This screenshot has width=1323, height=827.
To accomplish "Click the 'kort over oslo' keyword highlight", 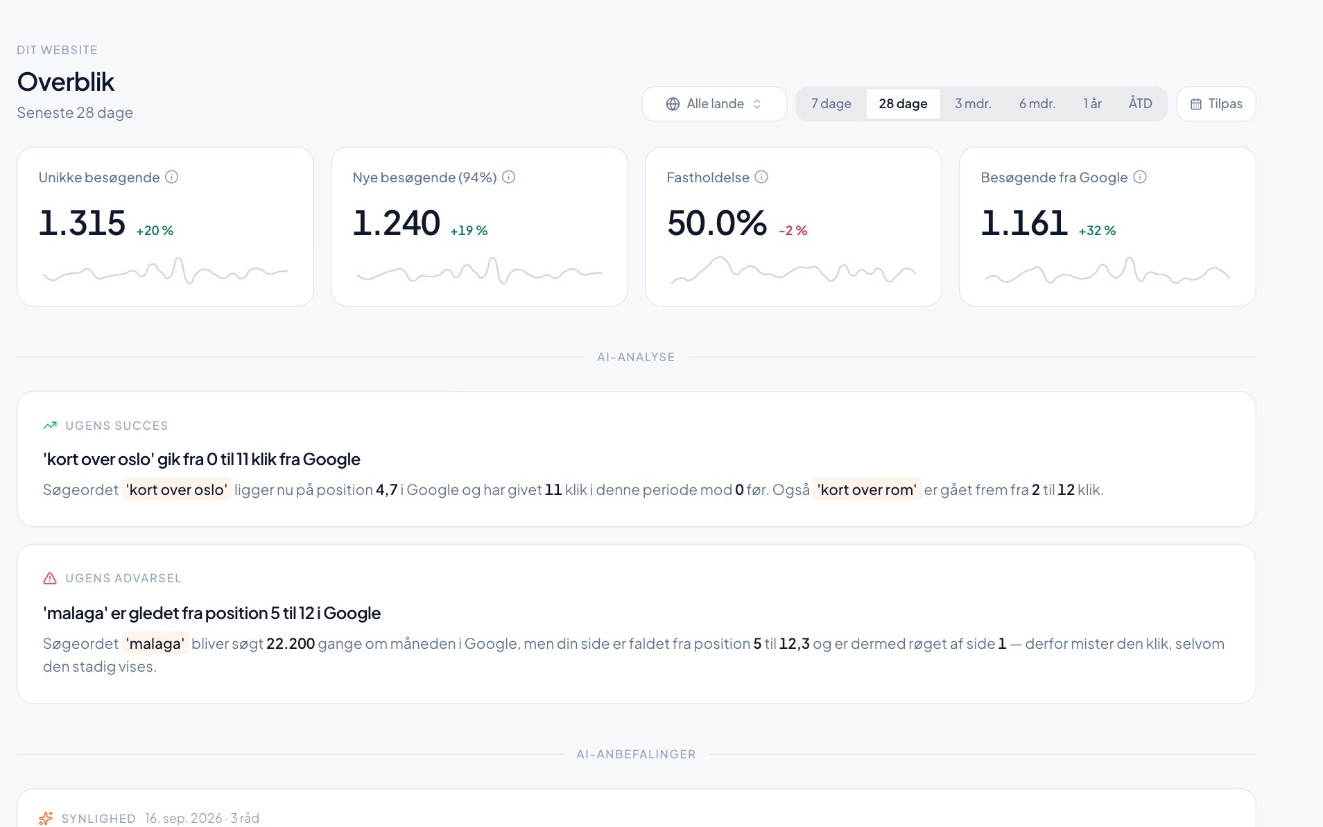I will (177, 489).
